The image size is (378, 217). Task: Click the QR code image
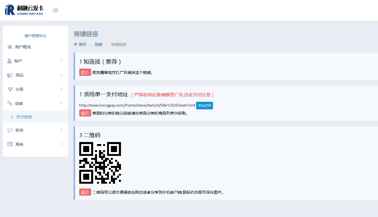(100, 163)
